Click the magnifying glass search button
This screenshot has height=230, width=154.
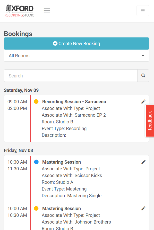tap(143, 76)
